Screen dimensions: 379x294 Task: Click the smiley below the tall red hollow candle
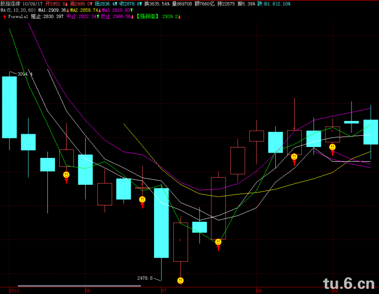click(x=218, y=242)
